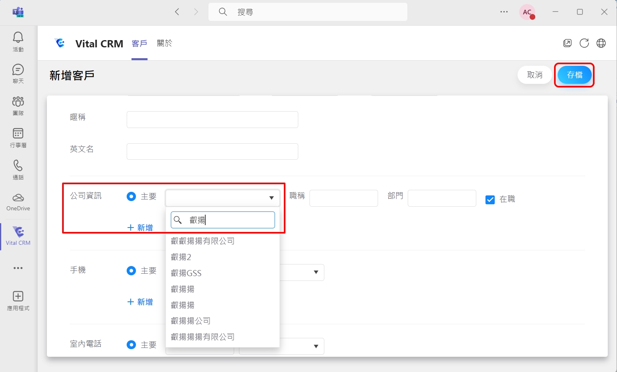Choose 叡揚GSS from the dropdown list
Viewport: 617px width, 372px height.
coord(186,273)
